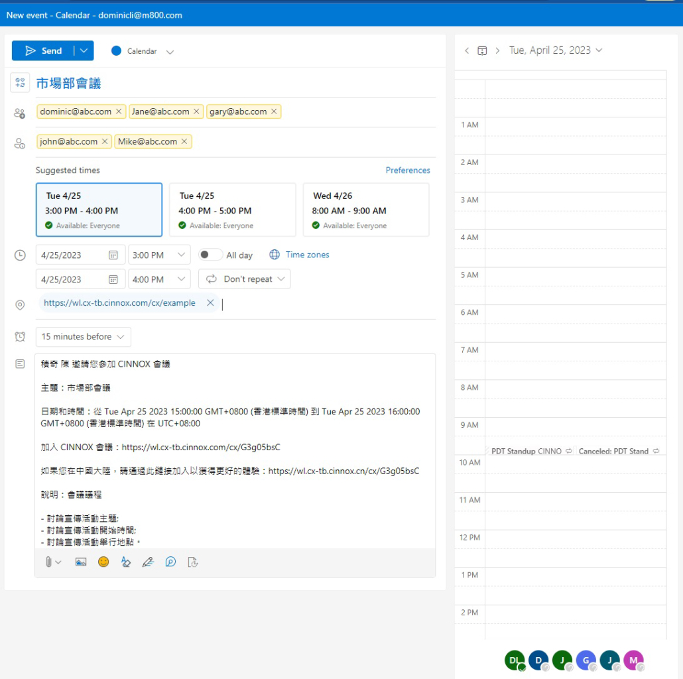The height and width of the screenshot is (679, 683).
Task: Remove john@abc.com from optional attendees
Action: click(x=105, y=141)
